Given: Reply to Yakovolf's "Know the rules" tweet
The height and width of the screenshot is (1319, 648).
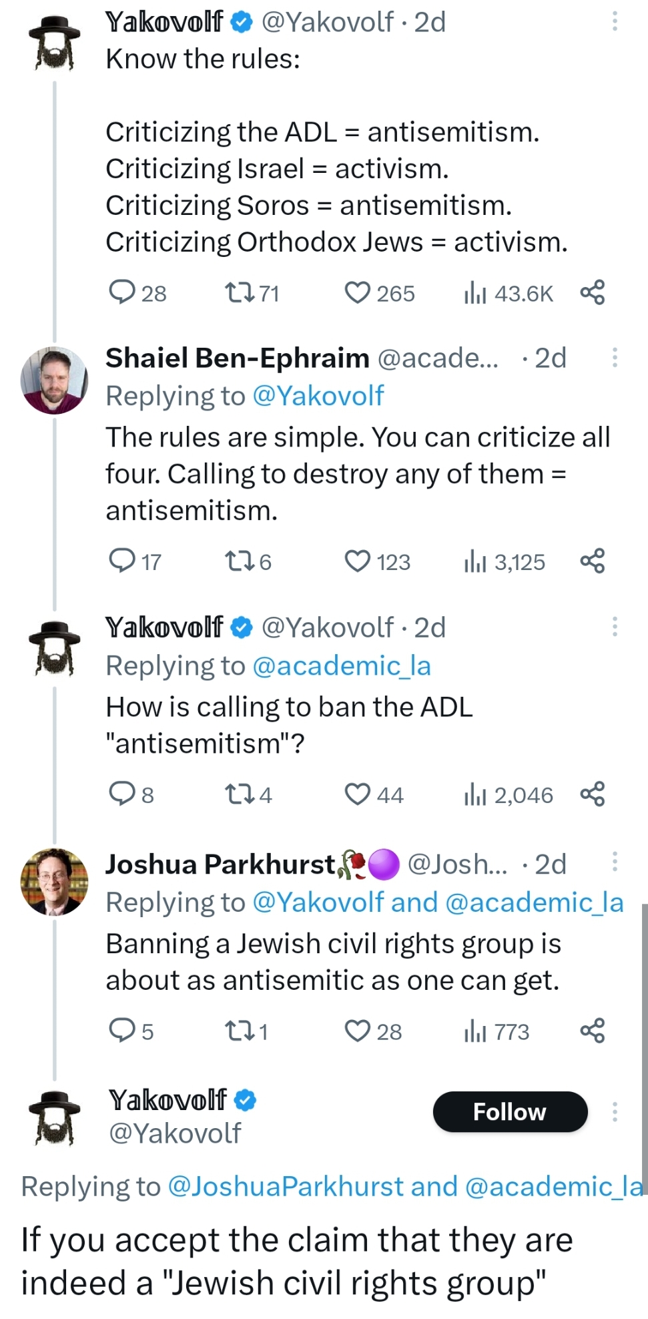Looking at the screenshot, I should [x=122, y=292].
